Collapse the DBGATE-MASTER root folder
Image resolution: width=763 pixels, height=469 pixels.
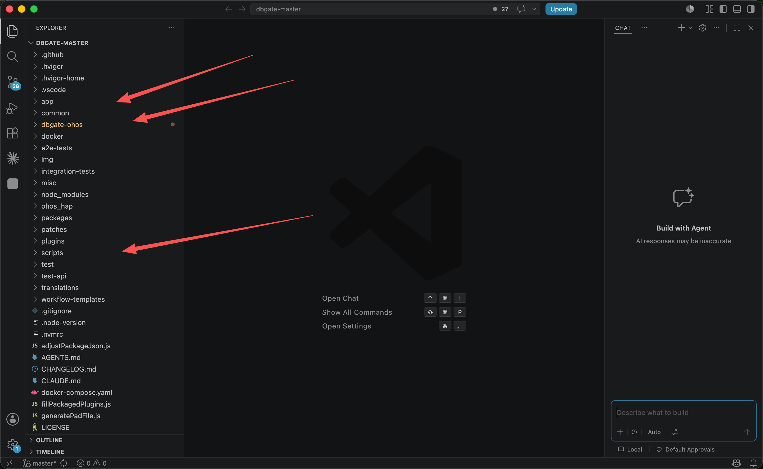tap(105, 43)
